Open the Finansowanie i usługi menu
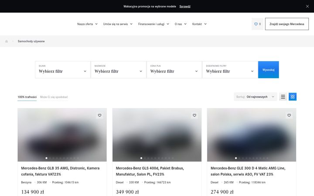The width and height of the screenshot is (314, 196). [x=154, y=24]
